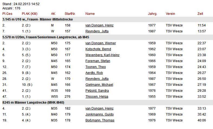Open the Petzold, Sandra result link
Viewport: 213px width, 129px height.
coord(97,91)
